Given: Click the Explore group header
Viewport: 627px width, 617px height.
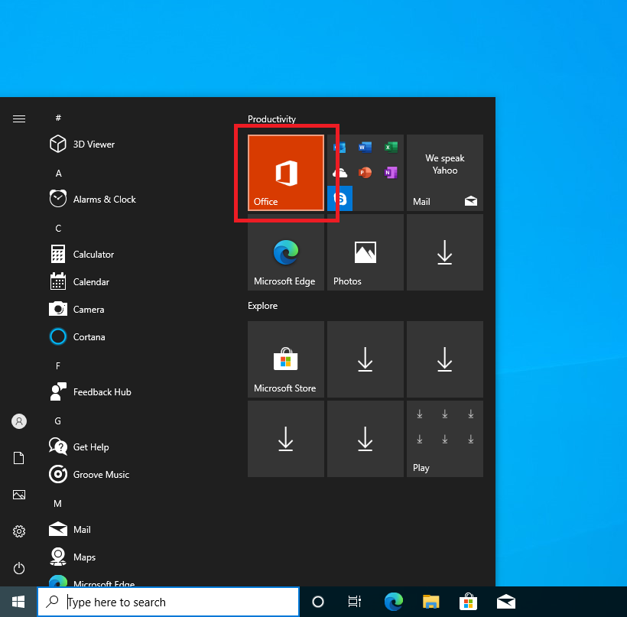Looking at the screenshot, I should [262, 306].
